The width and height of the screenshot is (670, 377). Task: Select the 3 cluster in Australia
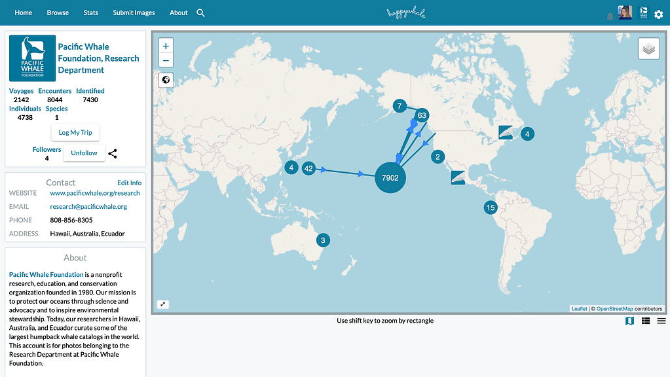click(x=323, y=240)
